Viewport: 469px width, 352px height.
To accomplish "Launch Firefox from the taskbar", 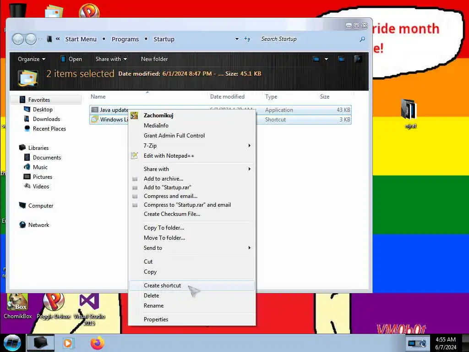I will pos(98,343).
